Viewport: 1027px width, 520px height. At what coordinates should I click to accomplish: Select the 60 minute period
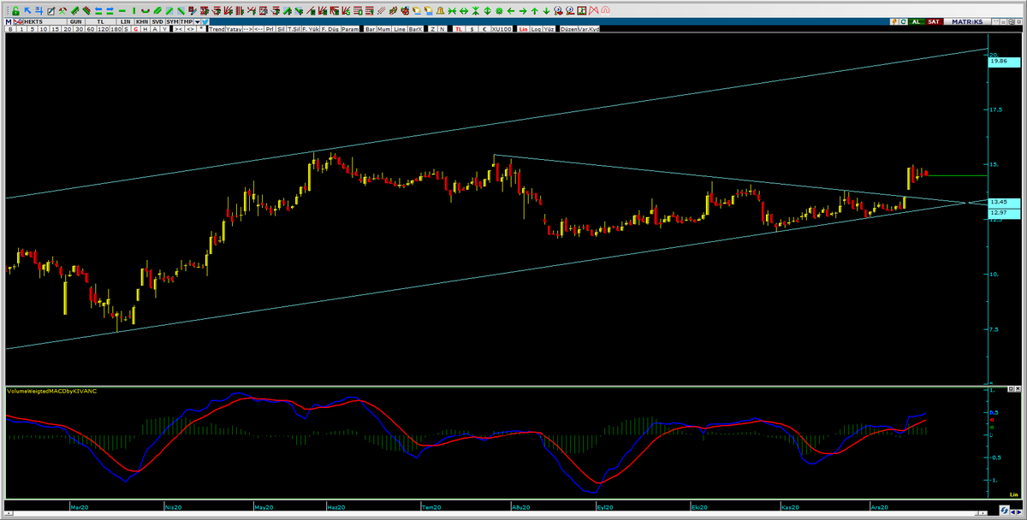point(90,29)
